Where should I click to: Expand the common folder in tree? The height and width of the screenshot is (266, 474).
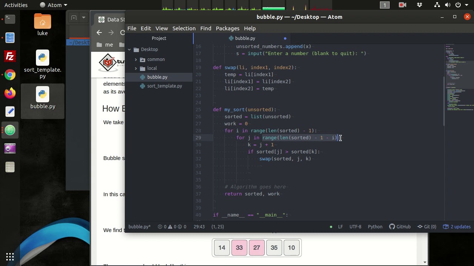(x=136, y=59)
